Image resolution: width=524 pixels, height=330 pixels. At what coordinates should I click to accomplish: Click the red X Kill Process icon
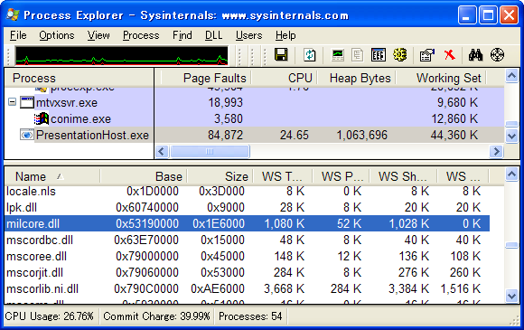tap(450, 55)
